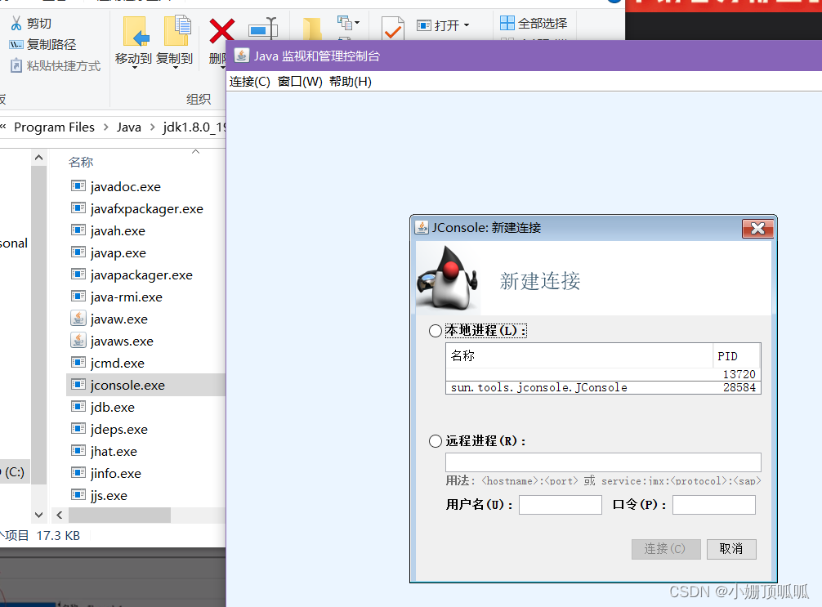
Task: Click the Properties checkmark icon in ribbon
Action: [x=393, y=29]
